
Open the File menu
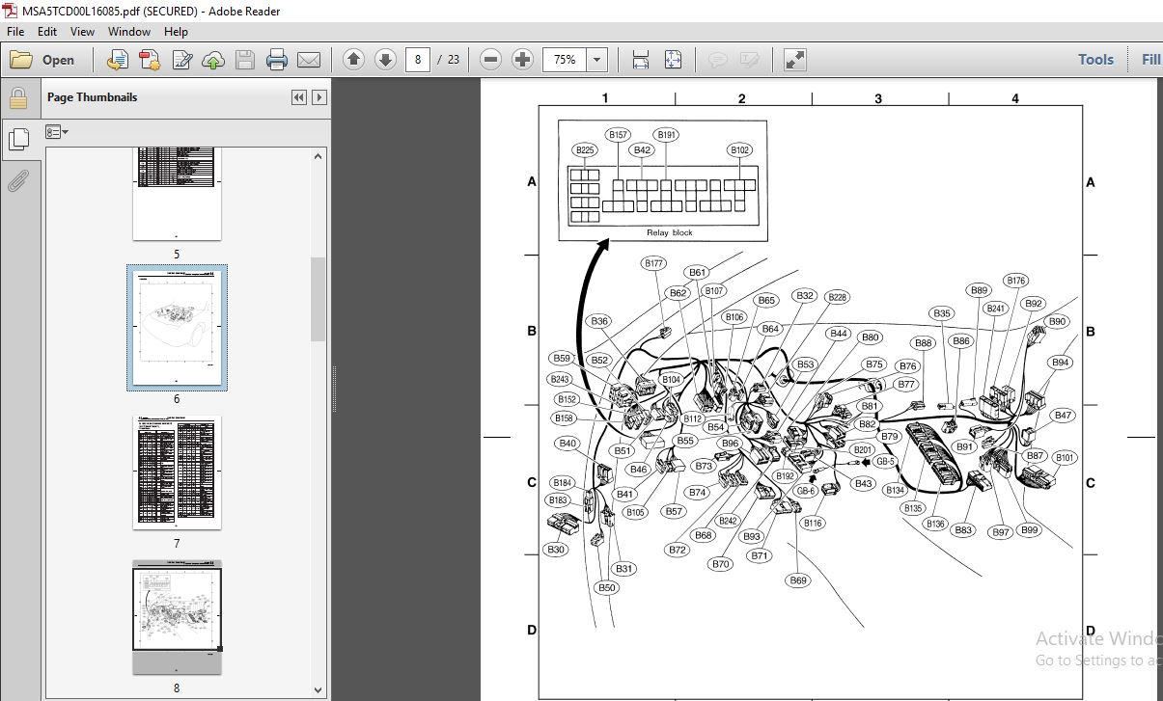pos(17,32)
